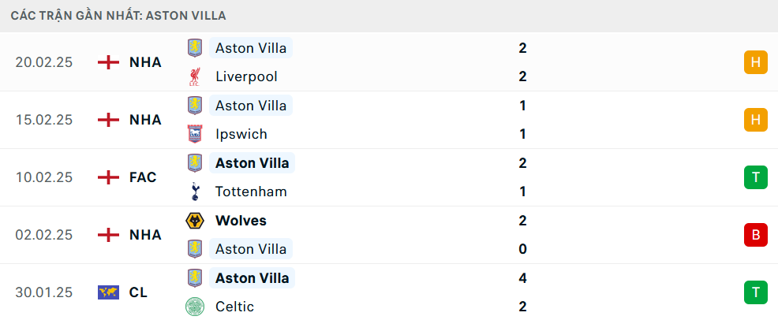Click the Wolves wolf-head crest icon
The width and height of the screenshot is (778, 320).
pos(194,221)
